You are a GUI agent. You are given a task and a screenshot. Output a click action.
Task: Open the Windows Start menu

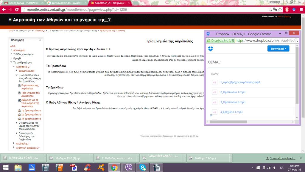coord(5,168)
